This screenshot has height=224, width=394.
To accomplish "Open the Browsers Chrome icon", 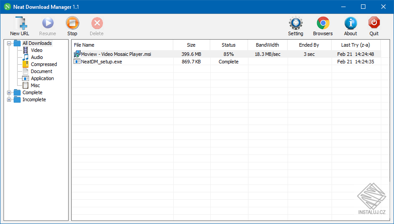I will coord(323,24).
